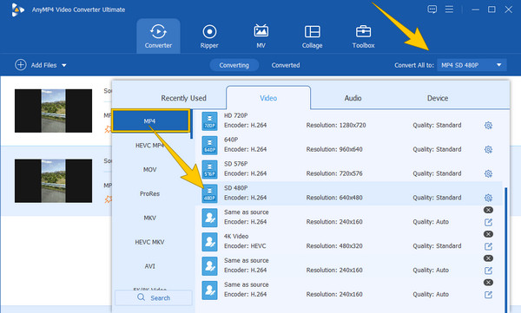Open the Toolbox tab
The width and height of the screenshot is (521, 313).
coord(363,36)
